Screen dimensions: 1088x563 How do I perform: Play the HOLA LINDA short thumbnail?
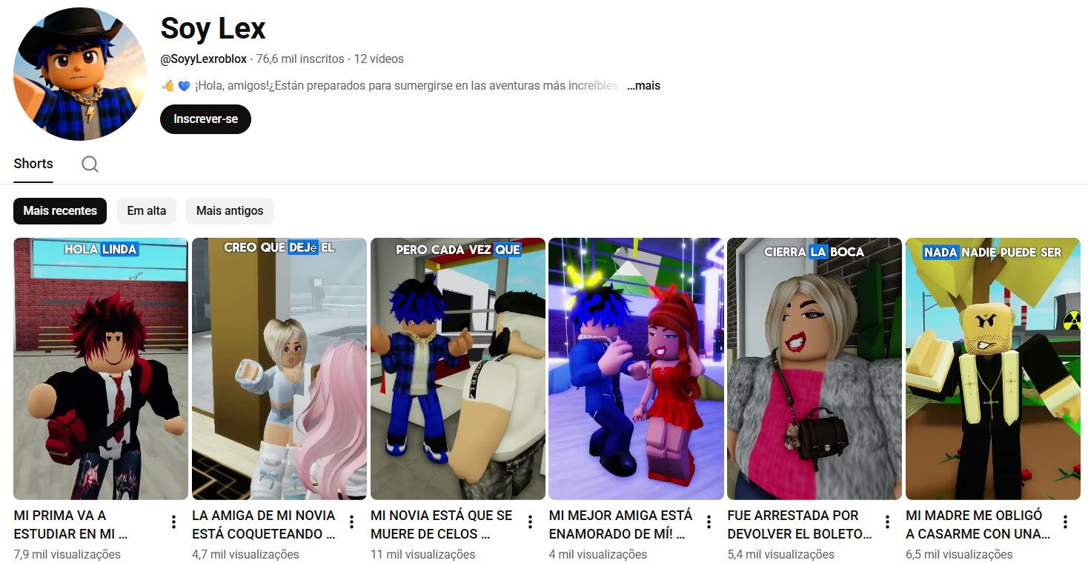(x=100, y=368)
